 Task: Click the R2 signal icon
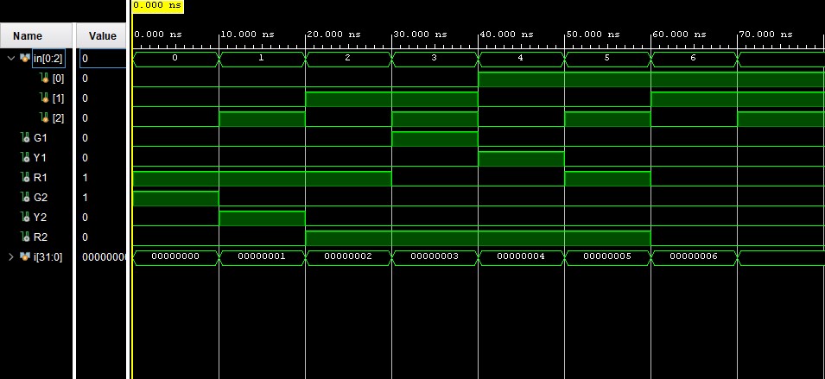[x=25, y=237]
